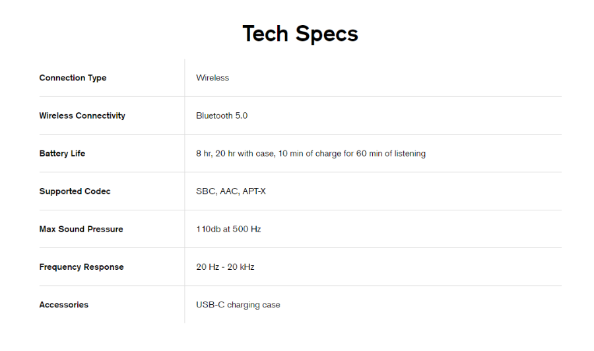Select the Supported Codec label
Viewport: 594px width, 351px height.
tap(75, 191)
